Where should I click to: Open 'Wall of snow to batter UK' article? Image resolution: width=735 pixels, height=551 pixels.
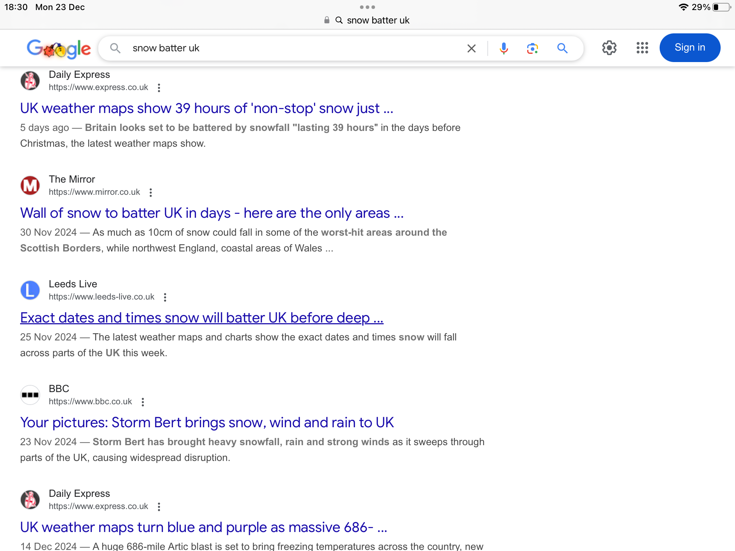pos(212,213)
